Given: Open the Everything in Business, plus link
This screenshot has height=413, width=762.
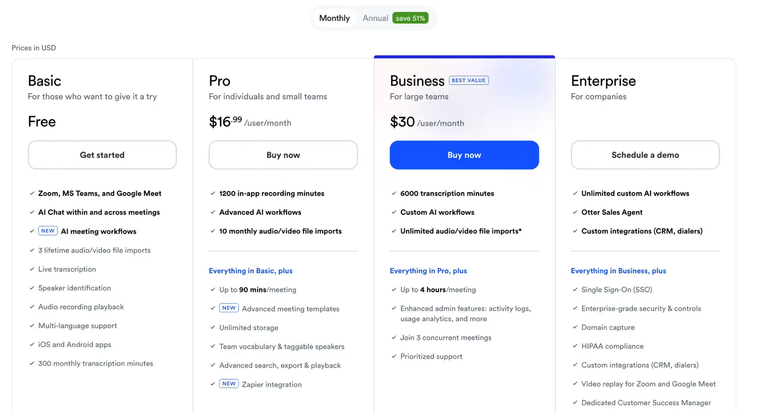Looking at the screenshot, I should (x=618, y=271).
